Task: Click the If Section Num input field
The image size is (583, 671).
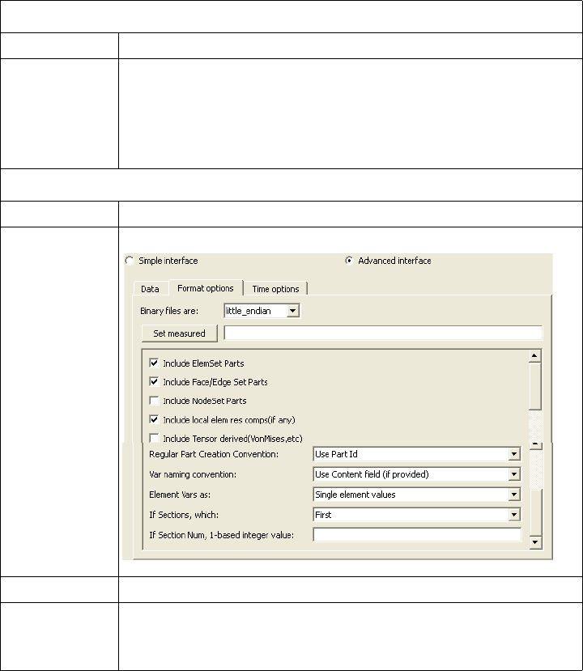Action: 417,535
